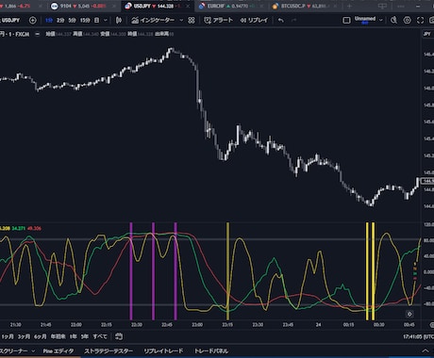Select the 5年 date range
The height and width of the screenshot is (358, 434).
[85, 336]
